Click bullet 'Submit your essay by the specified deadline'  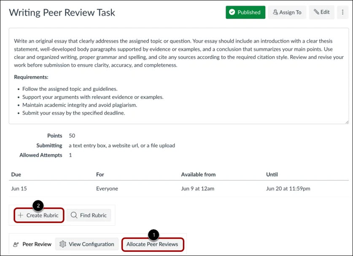click(74, 113)
